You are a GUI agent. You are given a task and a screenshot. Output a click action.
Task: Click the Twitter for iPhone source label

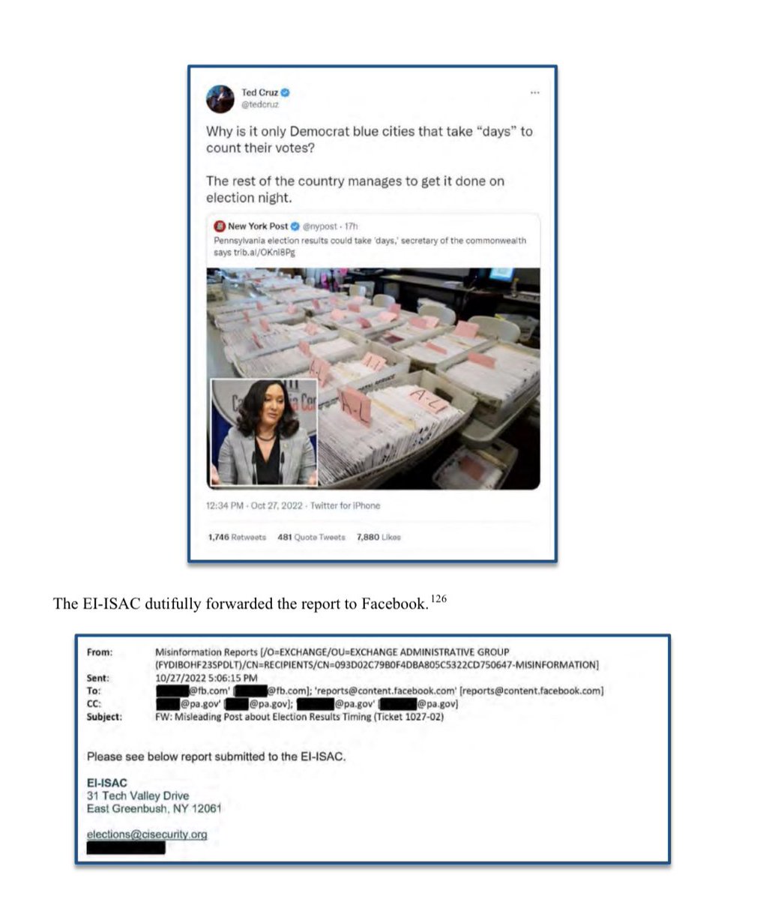coord(345,505)
